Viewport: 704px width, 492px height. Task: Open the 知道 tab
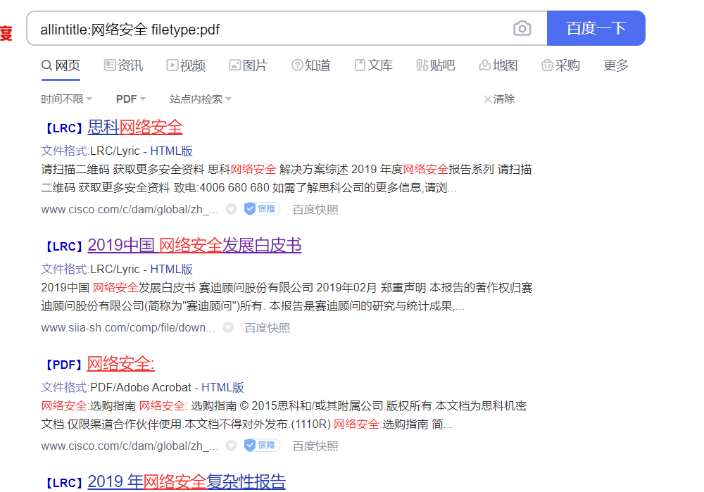click(310, 65)
